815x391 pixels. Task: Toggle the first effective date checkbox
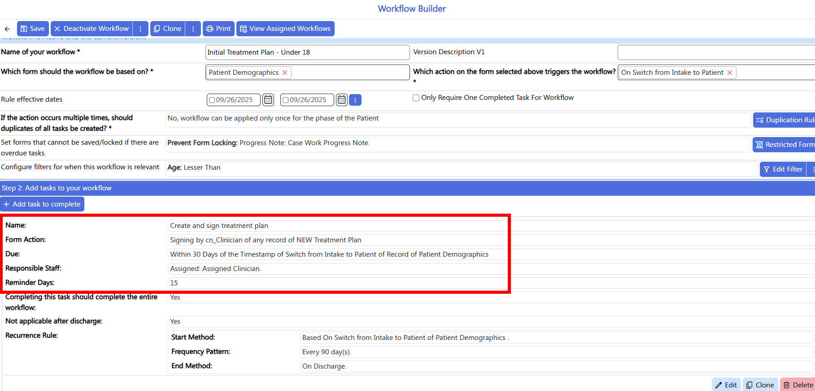pyautogui.click(x=212, y=100)
